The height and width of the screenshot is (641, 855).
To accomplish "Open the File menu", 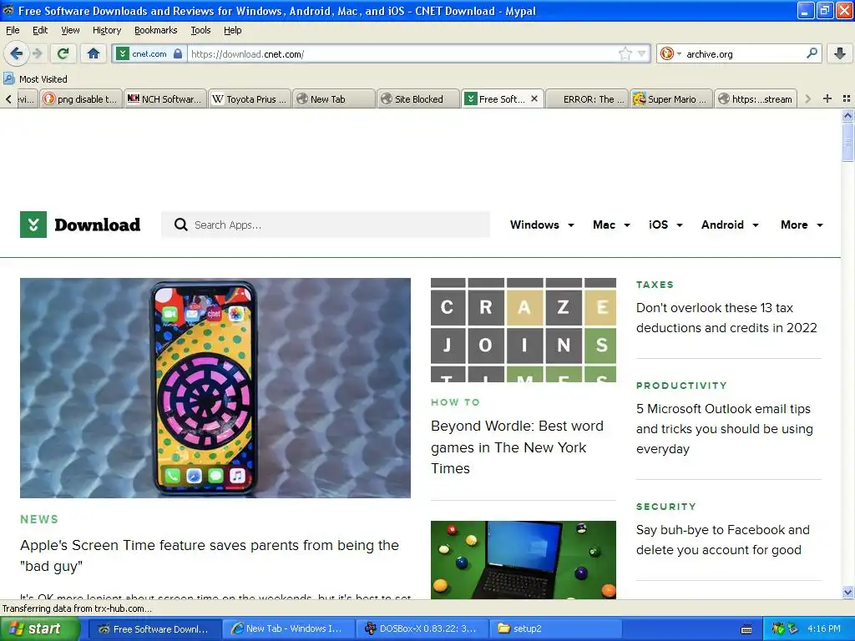I will pos(13,30).
